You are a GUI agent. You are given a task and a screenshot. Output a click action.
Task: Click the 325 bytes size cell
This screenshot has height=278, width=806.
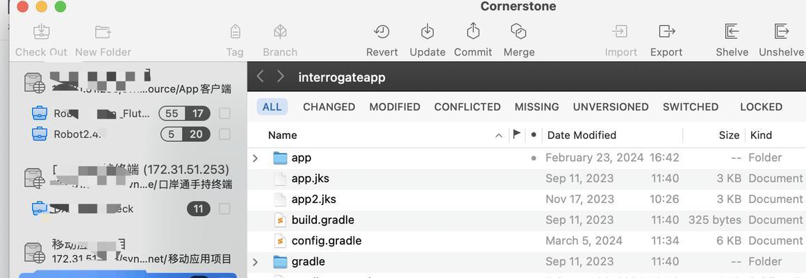pos(715,220)
